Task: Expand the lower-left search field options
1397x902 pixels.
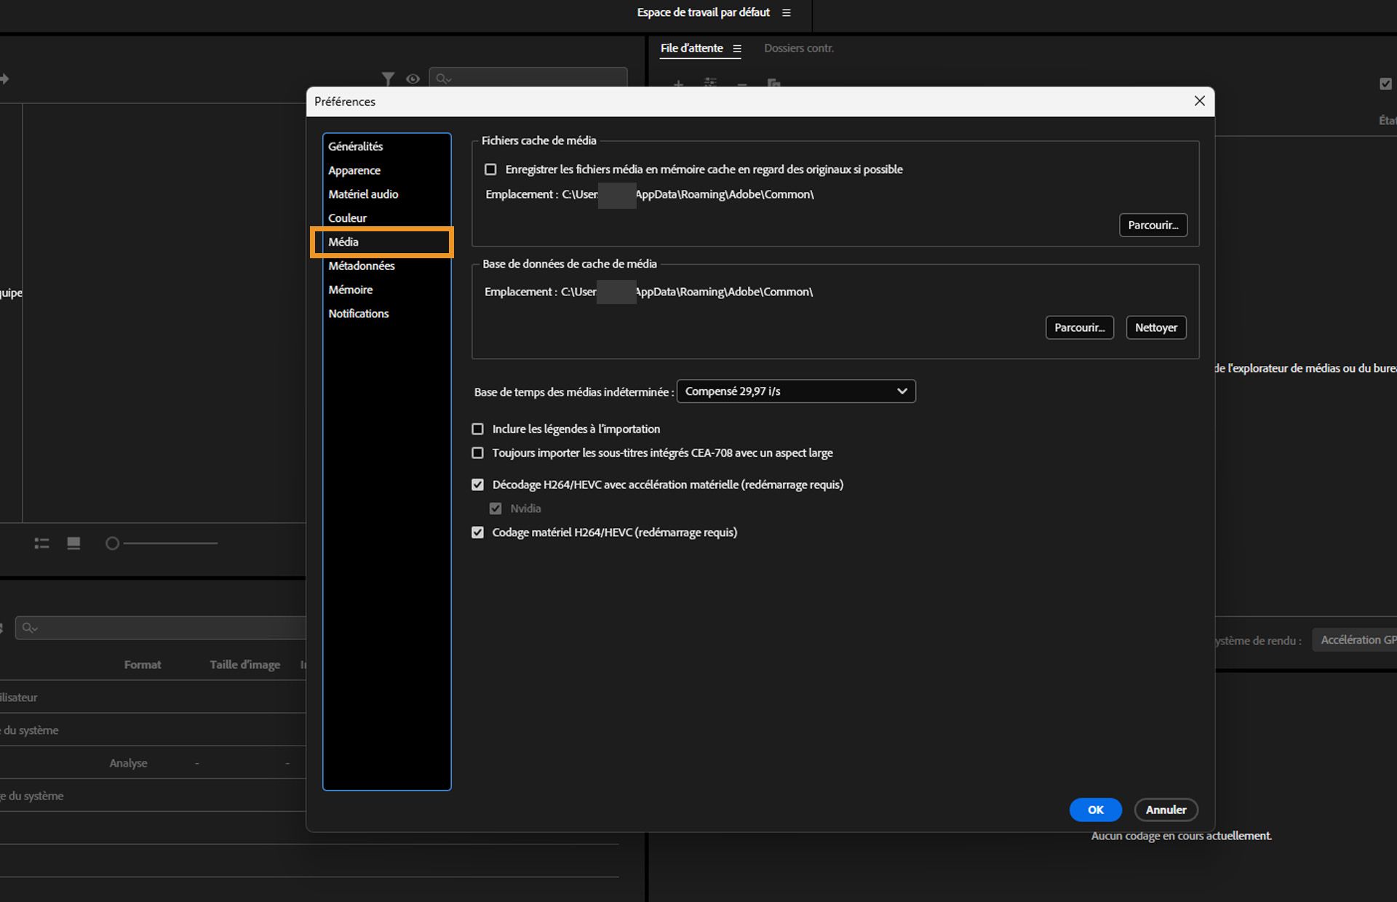Action: (x=30, y=628)
